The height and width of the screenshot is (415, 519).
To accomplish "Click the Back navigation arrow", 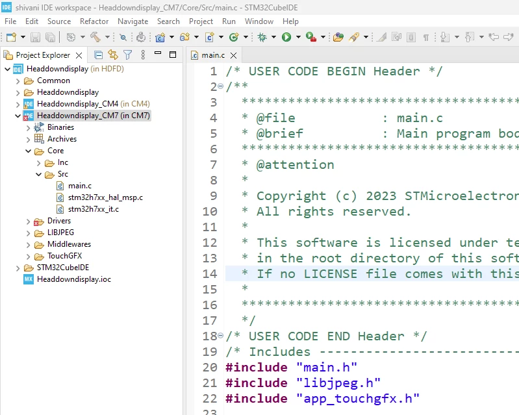I will tap(494, 37).
